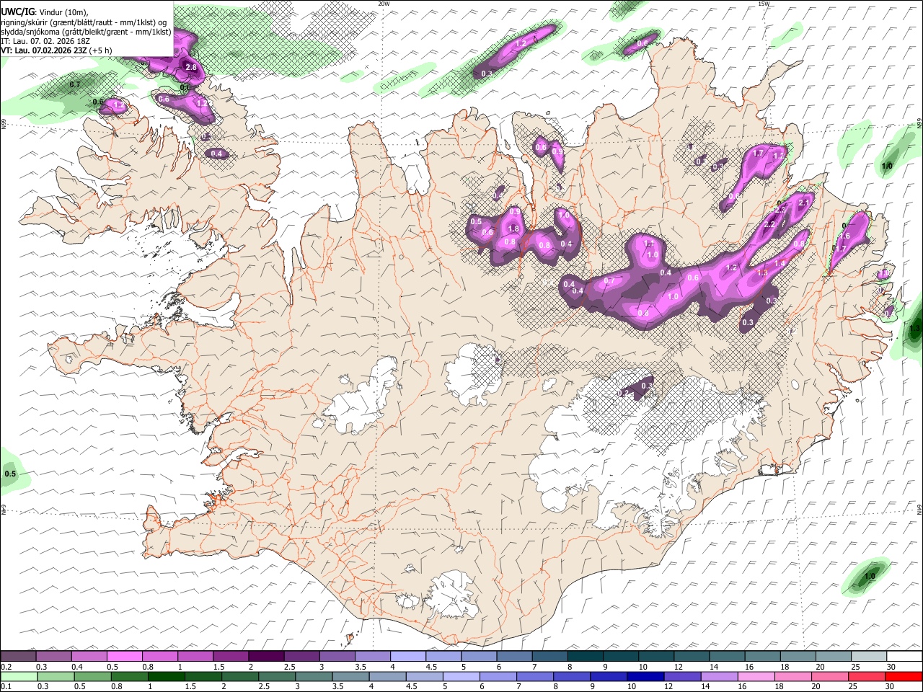Select the pale green lower-row swatch labeled 0.1
Screen dimensions: 923x692
[x=19, y=676]
